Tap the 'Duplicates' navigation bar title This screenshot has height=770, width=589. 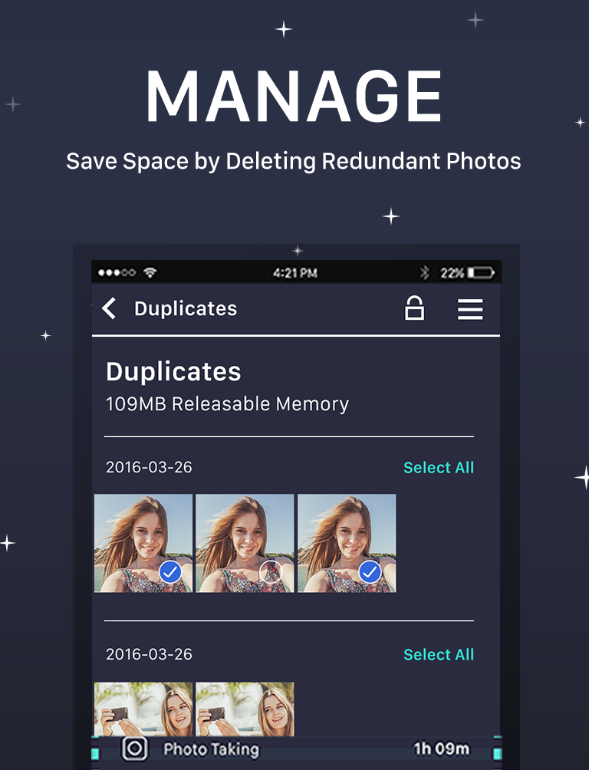186,308
